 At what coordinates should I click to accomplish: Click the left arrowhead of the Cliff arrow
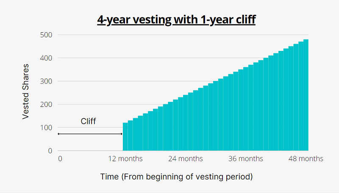click(x=58, y=134)
